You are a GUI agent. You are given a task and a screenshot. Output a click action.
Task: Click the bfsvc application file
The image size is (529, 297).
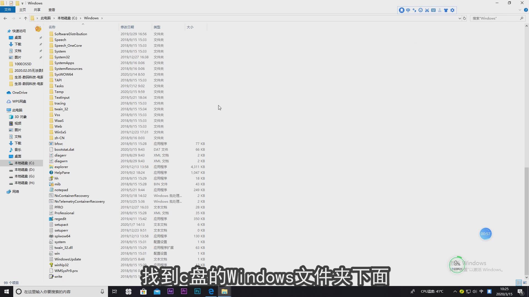(x=58, y=143)
